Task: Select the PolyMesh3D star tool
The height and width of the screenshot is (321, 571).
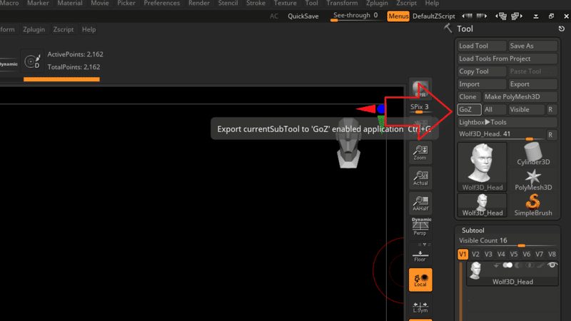Action: click(533, 180)
